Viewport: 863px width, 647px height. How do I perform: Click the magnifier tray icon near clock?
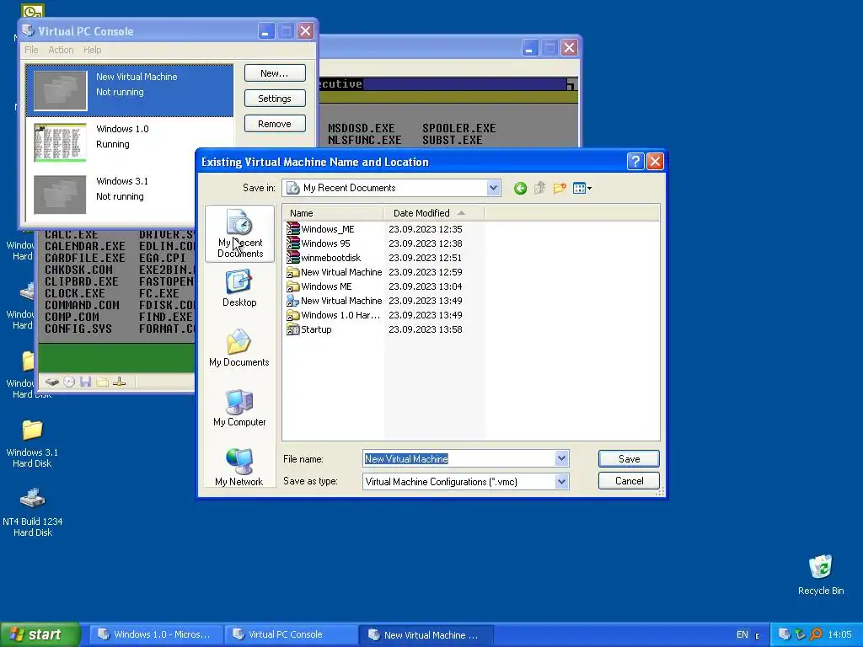pyautogui.click(x=816, y=634)
